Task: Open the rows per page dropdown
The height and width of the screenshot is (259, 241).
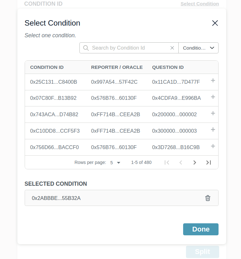Action: pos(115,163)
